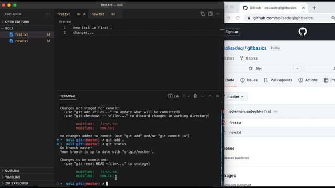This screenshot has width=335, height=188.
Task: Close the terminal panel
Action: 218,96
